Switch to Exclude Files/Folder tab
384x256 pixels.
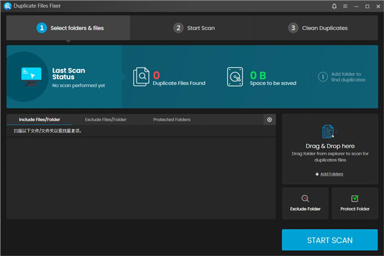click(106, 120)
